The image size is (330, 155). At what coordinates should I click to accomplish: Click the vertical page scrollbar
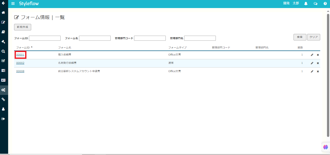point(328,75)
